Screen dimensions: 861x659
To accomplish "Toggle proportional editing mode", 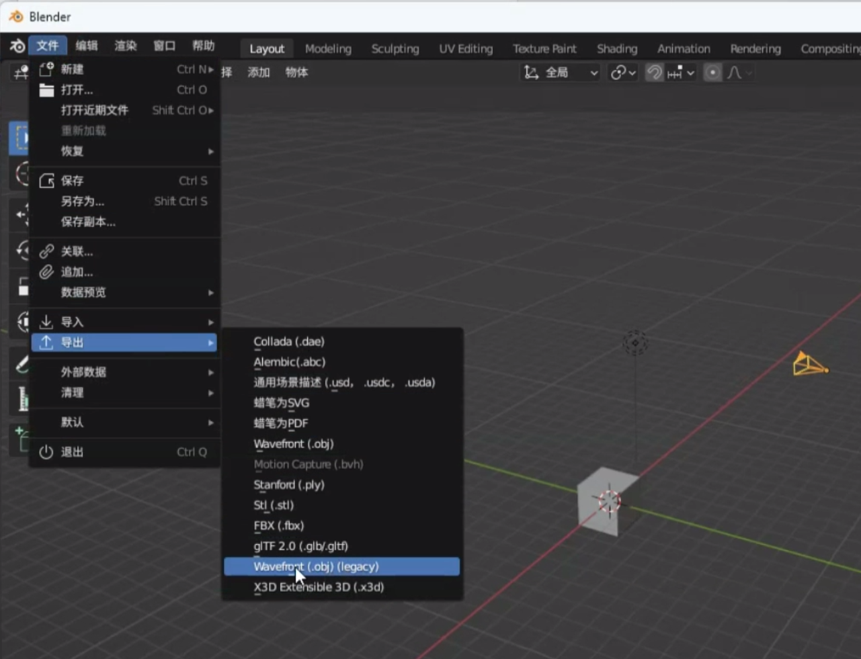I will point(712,72).
